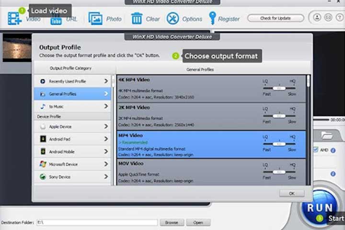Select the 4K MP4 Video profile
The height and width of the screenshot is (230, 345).
tap(211, 89)
